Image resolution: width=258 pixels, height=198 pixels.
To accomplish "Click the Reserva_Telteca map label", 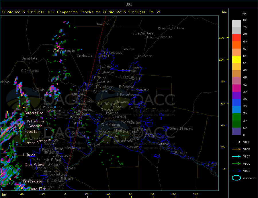I will point(171,28).
